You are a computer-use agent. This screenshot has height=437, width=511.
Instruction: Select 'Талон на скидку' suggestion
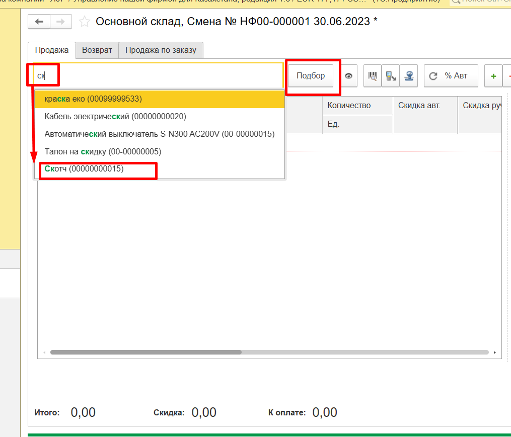[x=103, y=151]
